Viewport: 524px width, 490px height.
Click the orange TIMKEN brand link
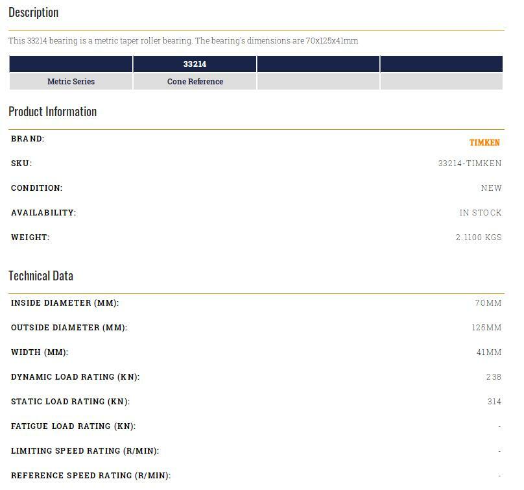coord(484,143)
